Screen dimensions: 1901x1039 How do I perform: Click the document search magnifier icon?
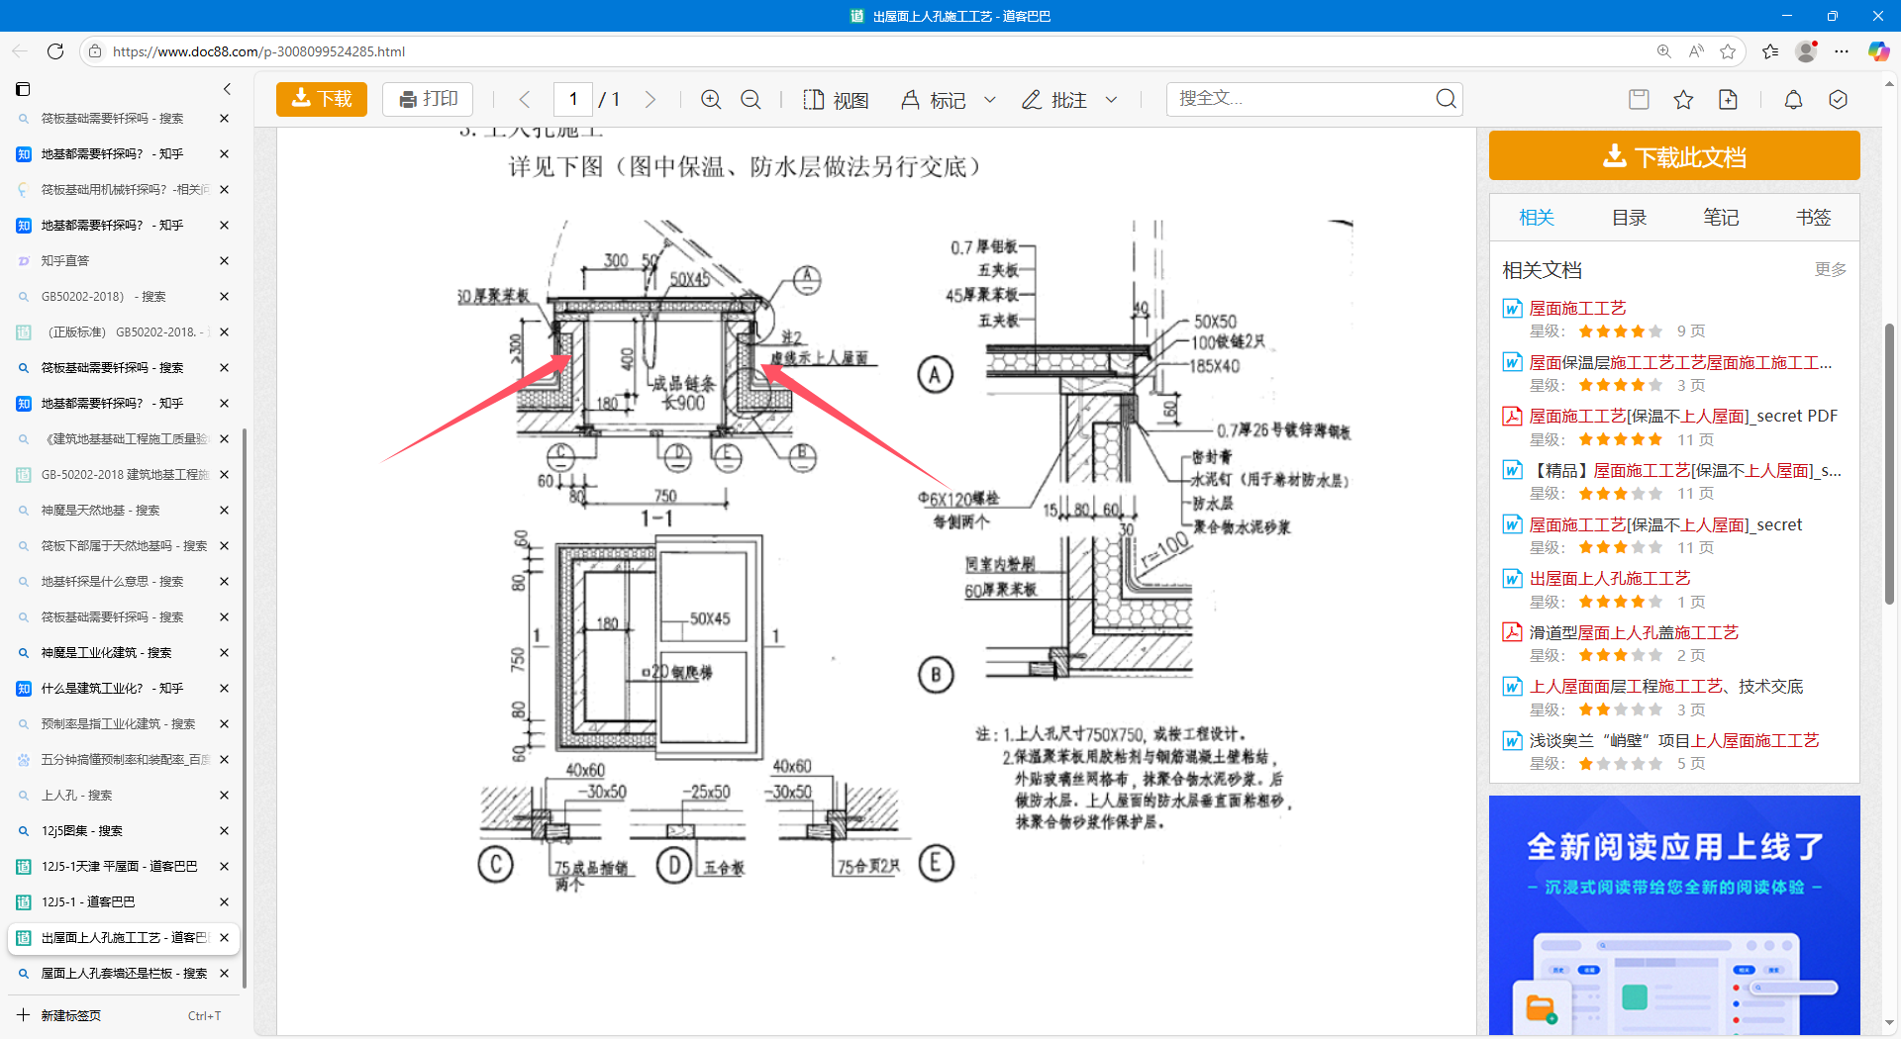tap(1446, 99)
